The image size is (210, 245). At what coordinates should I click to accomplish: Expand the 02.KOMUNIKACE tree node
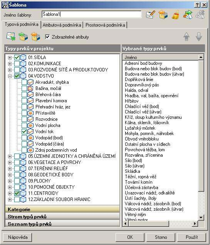tap(10, 64)
